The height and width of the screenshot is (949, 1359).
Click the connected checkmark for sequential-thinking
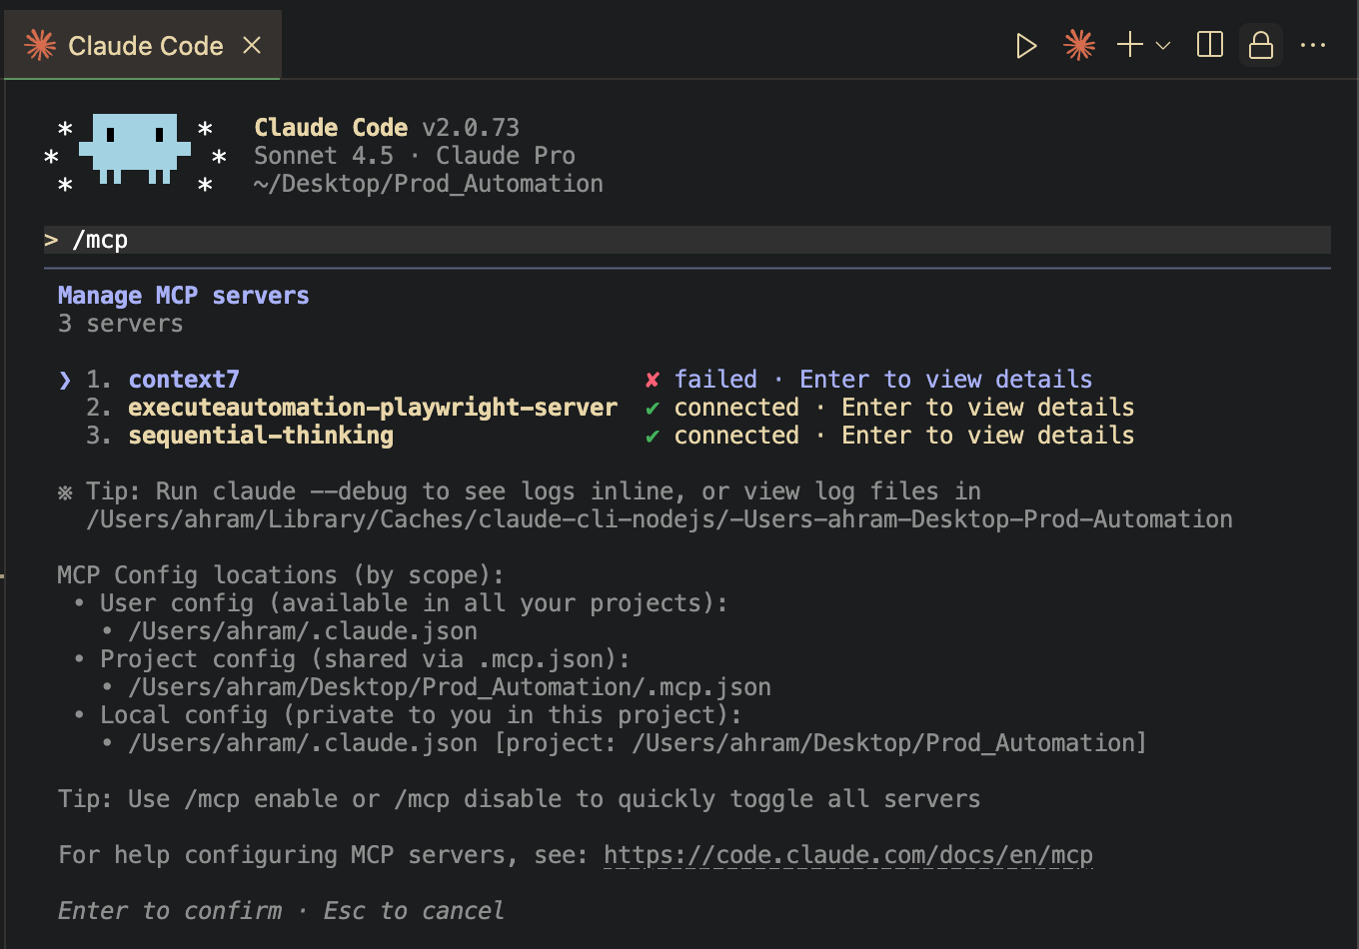point(653,436)
